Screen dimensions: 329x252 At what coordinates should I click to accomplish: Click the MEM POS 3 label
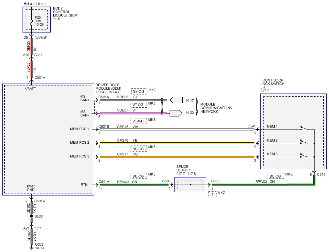pyautogui.click(x=79, y=156)
